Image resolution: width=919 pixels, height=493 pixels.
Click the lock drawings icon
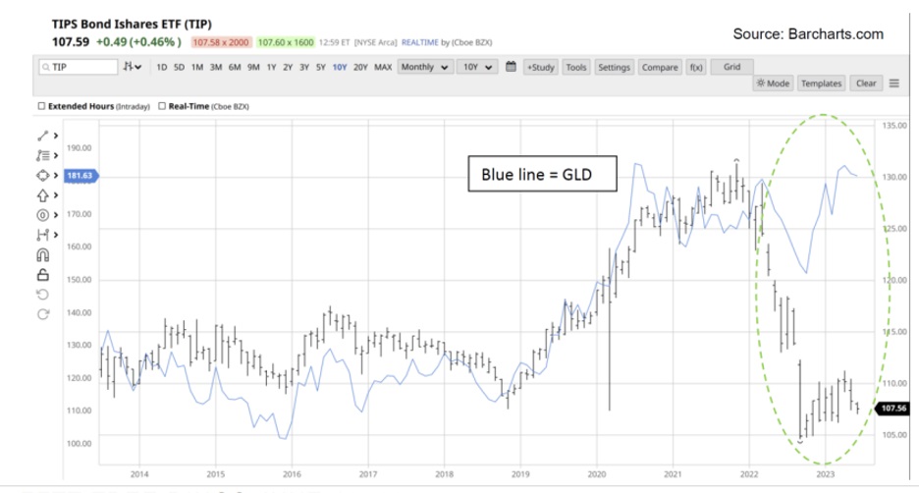[x=43, y=275]
